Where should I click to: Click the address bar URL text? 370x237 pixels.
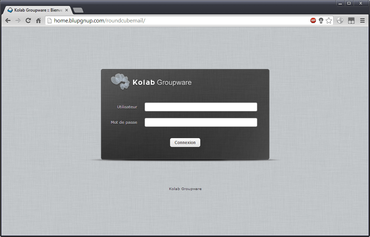pyautogui.click(x=100, y=21)
